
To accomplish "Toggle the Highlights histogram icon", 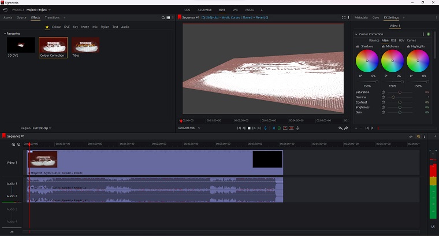I will pos(408,46).
